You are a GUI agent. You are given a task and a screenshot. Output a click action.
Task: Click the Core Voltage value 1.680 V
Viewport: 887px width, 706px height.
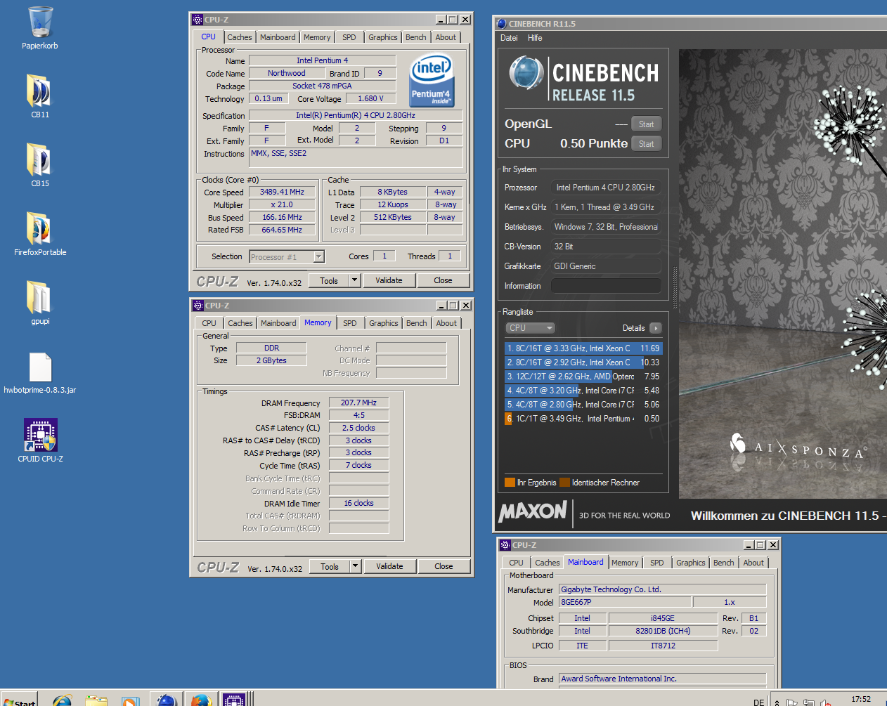(x=370, y=98)
